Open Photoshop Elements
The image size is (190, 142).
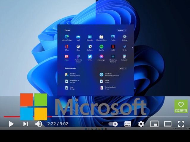(x=113, y=59)
